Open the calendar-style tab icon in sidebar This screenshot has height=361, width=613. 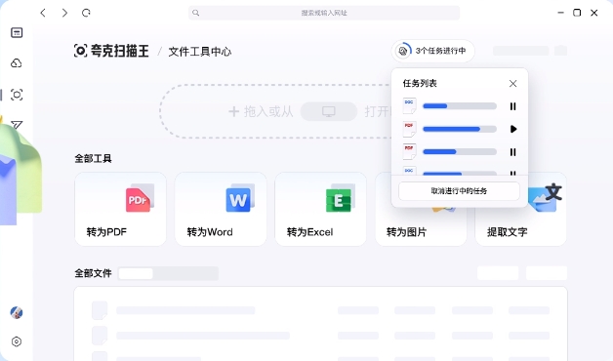17,32
